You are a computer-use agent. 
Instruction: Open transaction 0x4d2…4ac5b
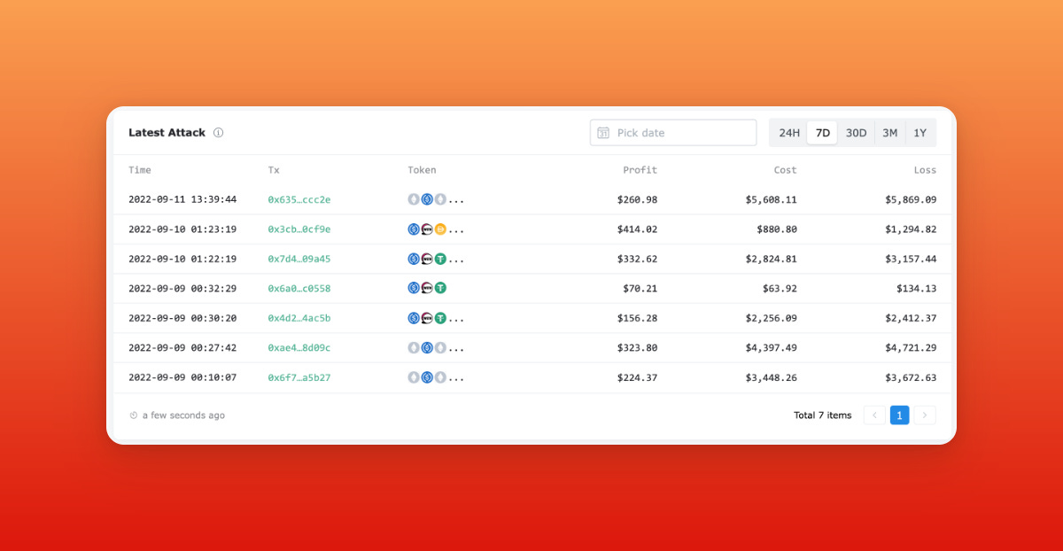[x=299, y=318]
